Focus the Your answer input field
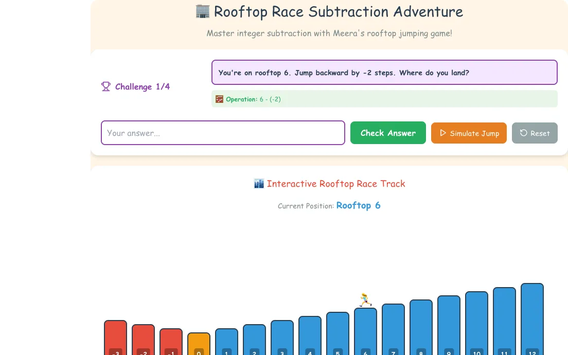Image resolution: width=568 pixels, height=355 pixels. pos(223,133)
